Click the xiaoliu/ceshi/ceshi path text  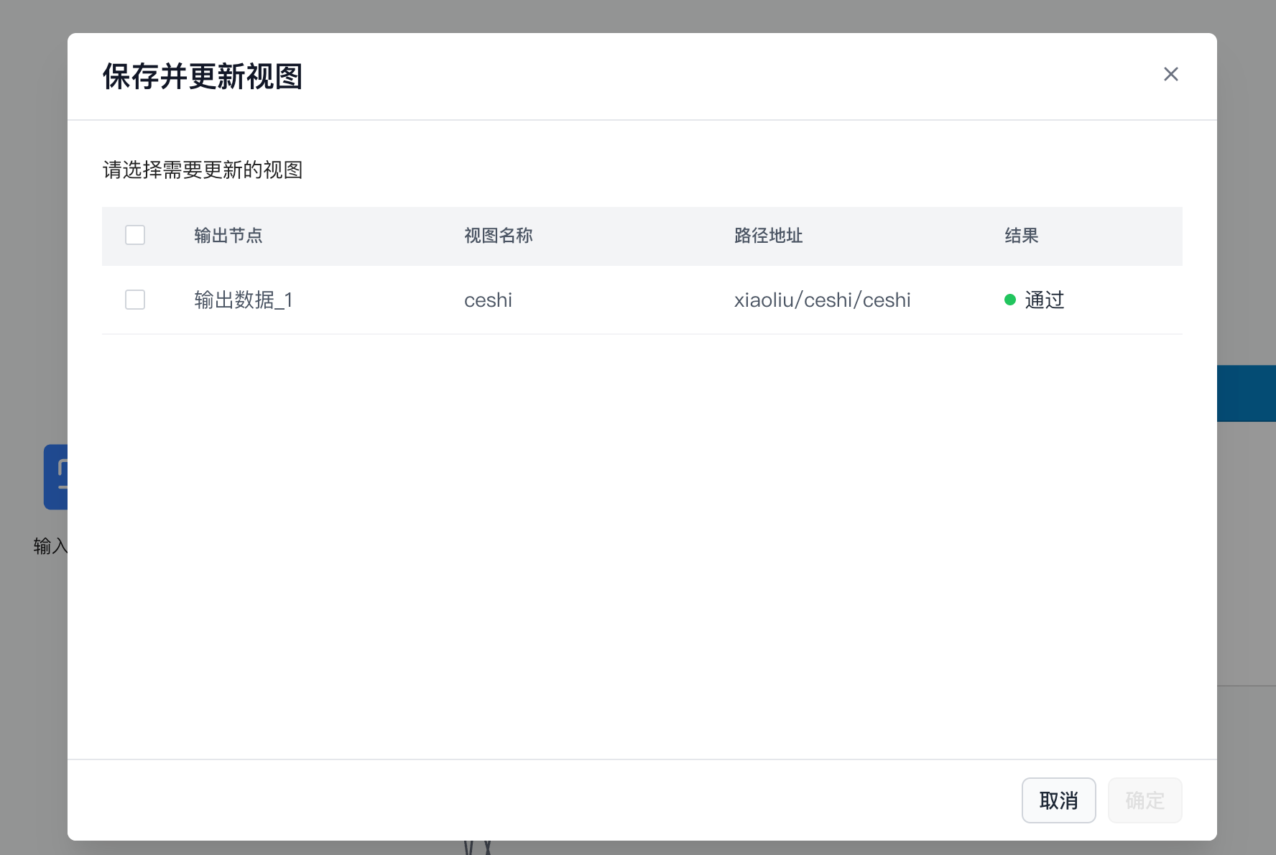coord(822,300)
